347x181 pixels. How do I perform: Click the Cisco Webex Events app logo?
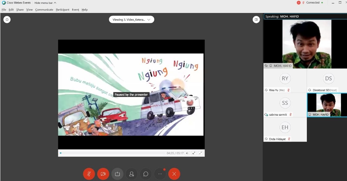(x=4, y=3)
